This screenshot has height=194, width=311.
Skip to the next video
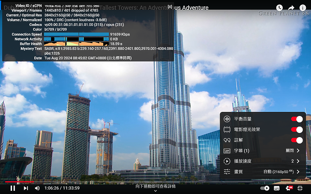pyautogui.click(x=26, y=188)
